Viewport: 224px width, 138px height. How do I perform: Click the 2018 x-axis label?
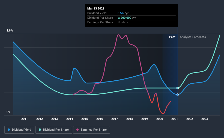click(130, 119)
